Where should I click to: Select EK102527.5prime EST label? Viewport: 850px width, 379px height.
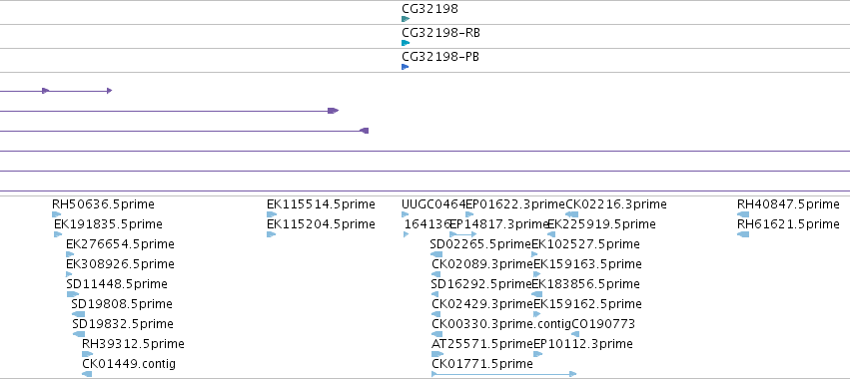[x=585, y=244]
